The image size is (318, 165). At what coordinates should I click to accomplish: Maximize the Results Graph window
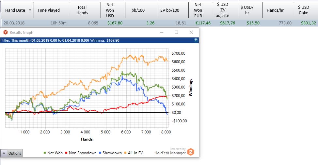click(176, 32)
